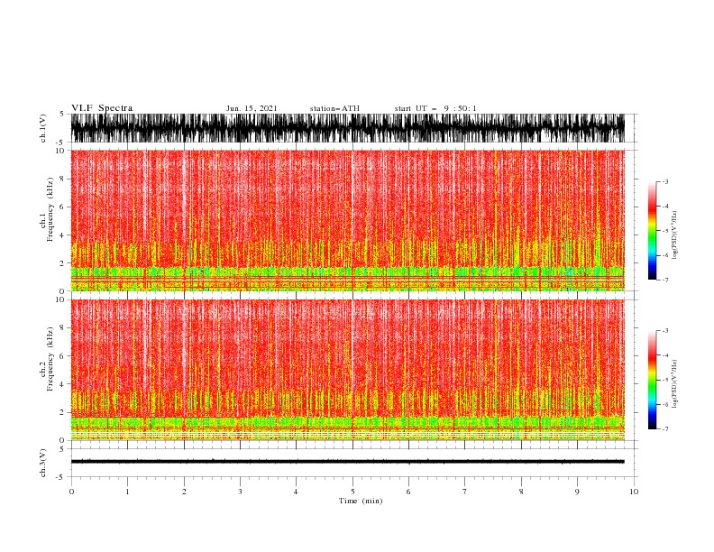The width and height of the screenshot is (714, 552).
Task: Click time axis tick label '3'
Action: (x=240, y=492)
